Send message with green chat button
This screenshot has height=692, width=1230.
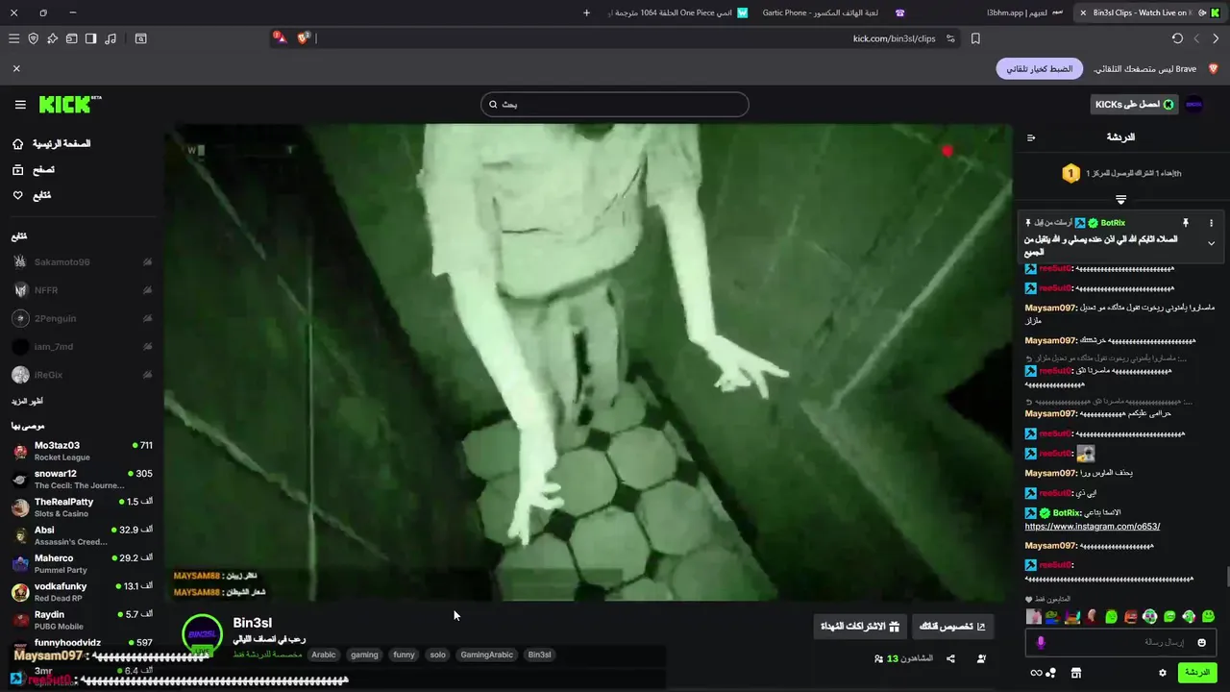[x=1197, y=673]
